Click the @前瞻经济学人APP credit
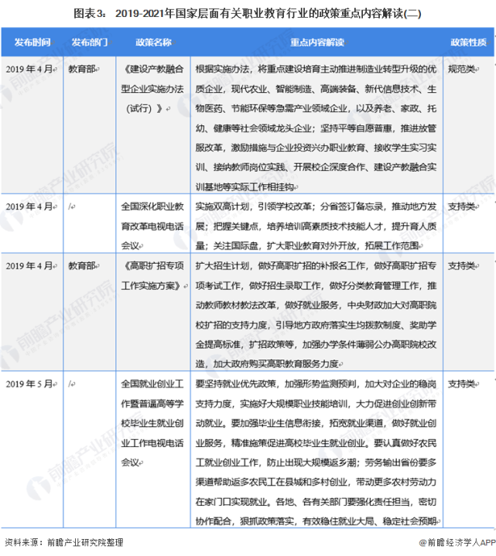This screenshot has height=556, width=496. 457,542
